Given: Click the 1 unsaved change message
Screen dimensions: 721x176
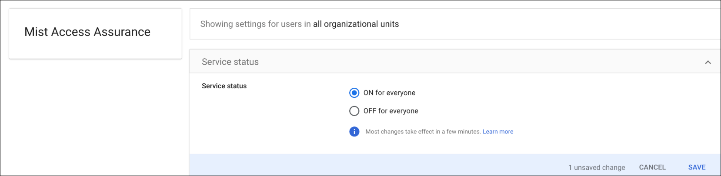Looking at the screenshot, I should [x=596, y=167].
